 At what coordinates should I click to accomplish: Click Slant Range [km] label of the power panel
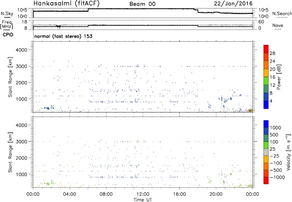pyautogui.click(x=10, y=77)
